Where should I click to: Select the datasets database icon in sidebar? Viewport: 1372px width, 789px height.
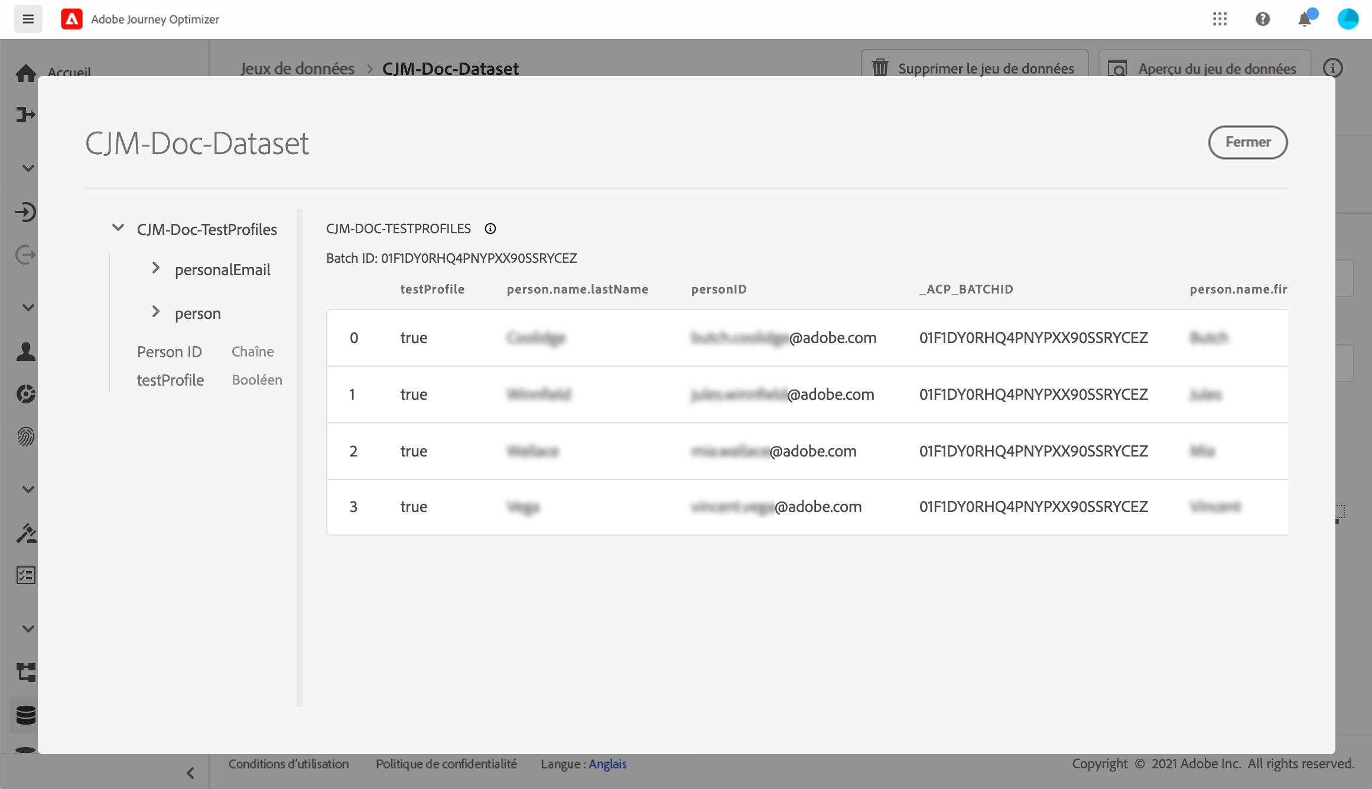[25, 715]
